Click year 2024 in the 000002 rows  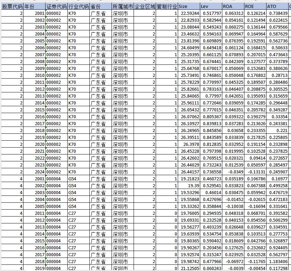coord(34,172)
